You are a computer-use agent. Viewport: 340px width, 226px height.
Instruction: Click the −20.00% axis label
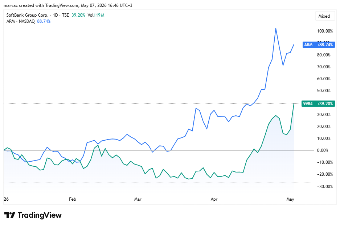[x=325, y=174]
